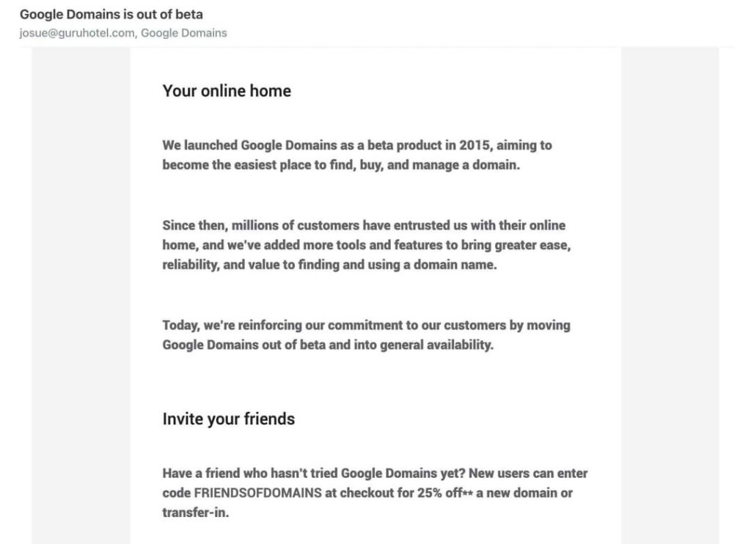
Task: Click the "Invite your friends" heading
Action: tap(229, 419)
